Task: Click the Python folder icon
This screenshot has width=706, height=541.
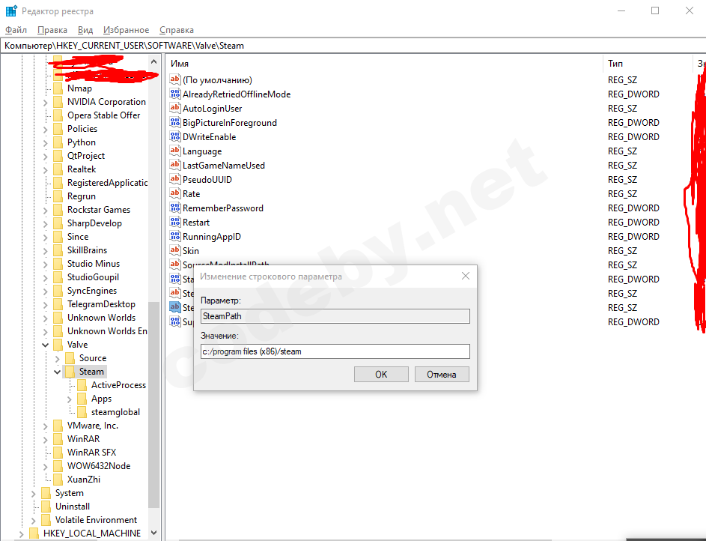Action: click(x=58, y=142)
